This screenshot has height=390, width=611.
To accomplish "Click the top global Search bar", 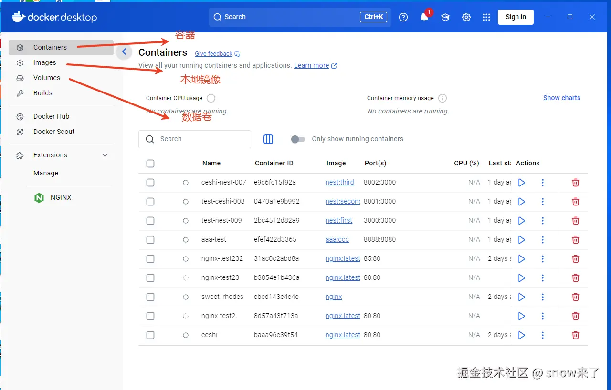I will (300, 17).
